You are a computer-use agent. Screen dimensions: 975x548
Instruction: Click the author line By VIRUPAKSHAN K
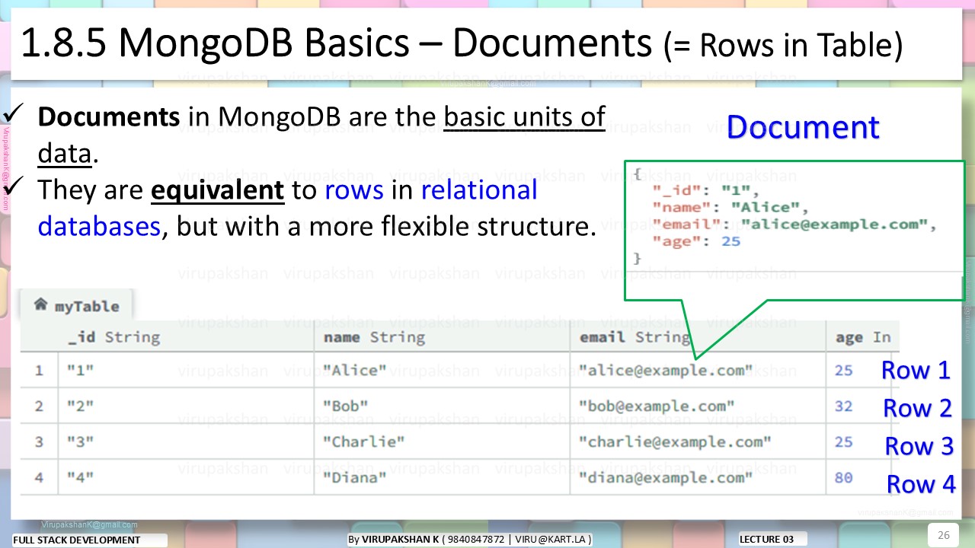point(470,540)
